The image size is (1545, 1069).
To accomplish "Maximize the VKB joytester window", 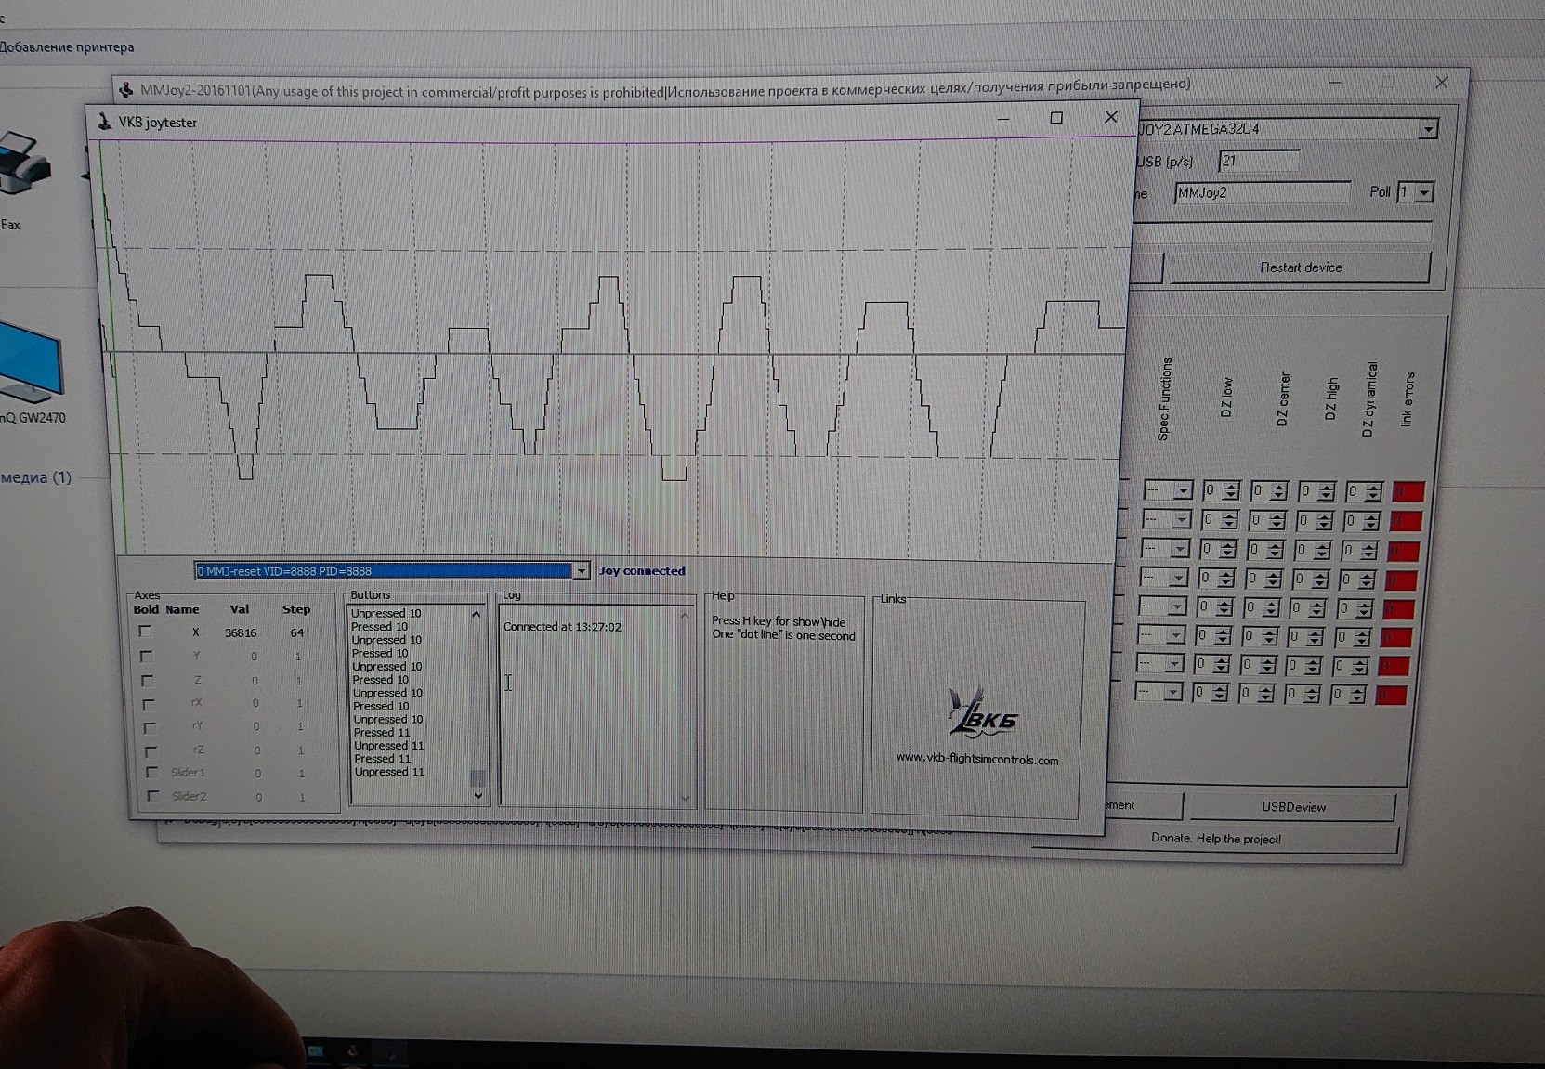I will click(1056, 118).
